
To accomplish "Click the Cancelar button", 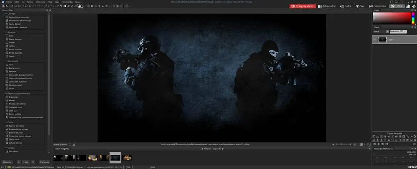I will pos(45,162).
